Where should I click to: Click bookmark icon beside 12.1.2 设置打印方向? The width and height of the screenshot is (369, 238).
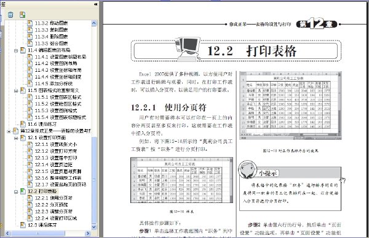click(30, 151)
